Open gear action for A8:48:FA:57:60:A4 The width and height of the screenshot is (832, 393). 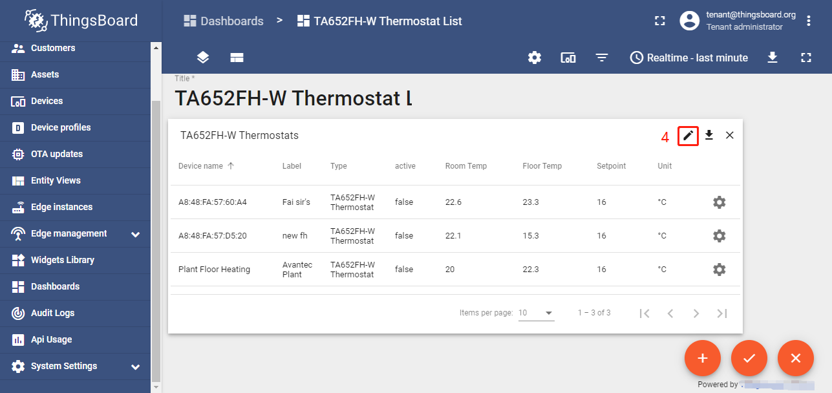tap(719, 202)
